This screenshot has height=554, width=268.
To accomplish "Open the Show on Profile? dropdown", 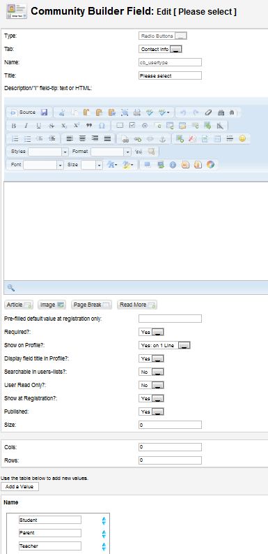I will pos(164,346).
